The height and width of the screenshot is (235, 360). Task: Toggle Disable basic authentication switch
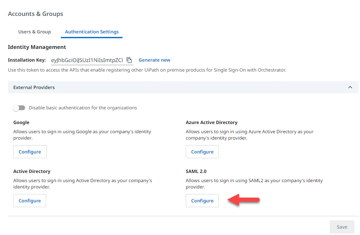(x=19, y=108)
